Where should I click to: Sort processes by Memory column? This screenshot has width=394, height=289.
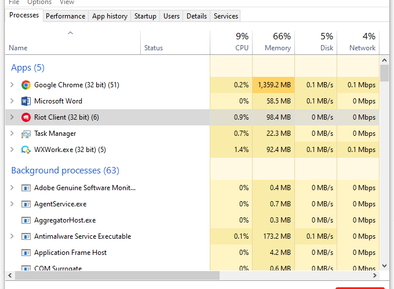point(273,42)
